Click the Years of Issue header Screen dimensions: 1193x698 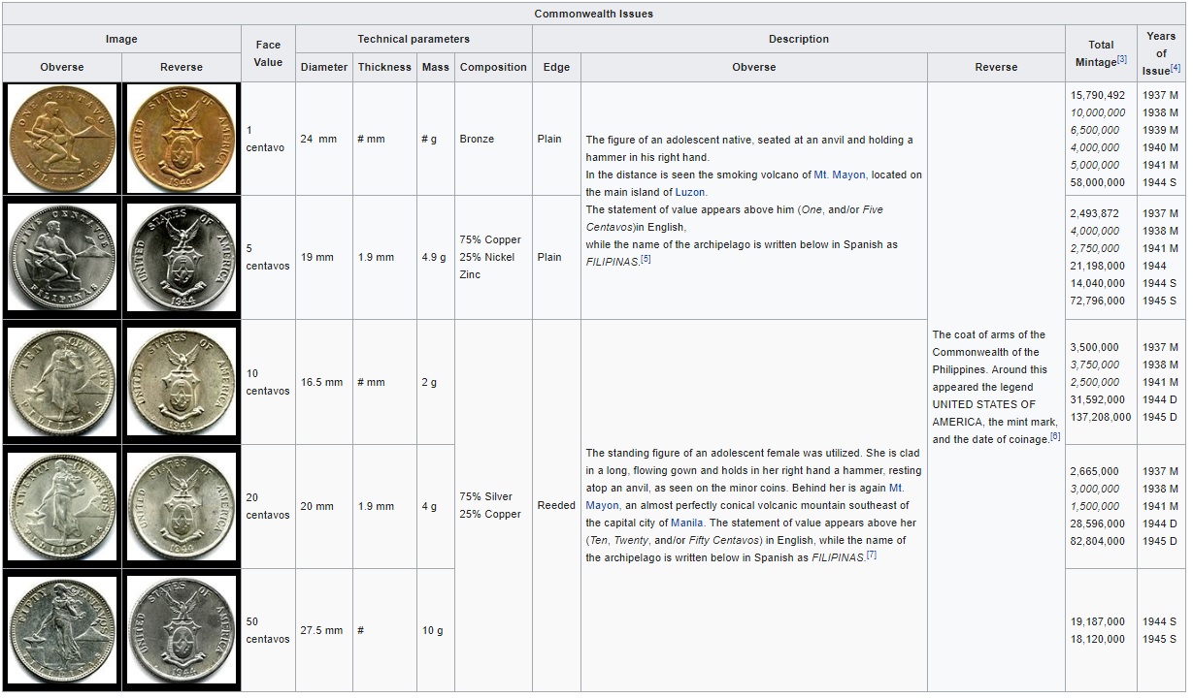[x=1161, y=53]
